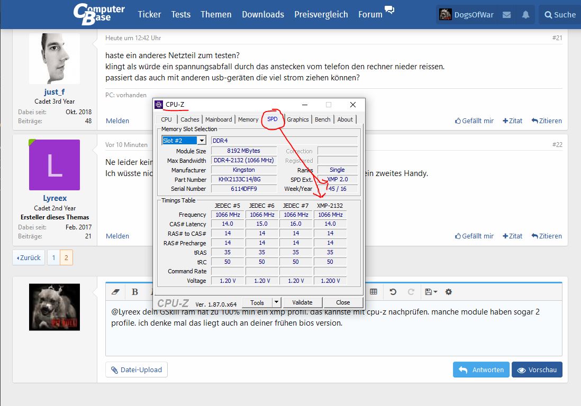
Task: Click the Close button in CPU-Z
Action: [343, 302]
